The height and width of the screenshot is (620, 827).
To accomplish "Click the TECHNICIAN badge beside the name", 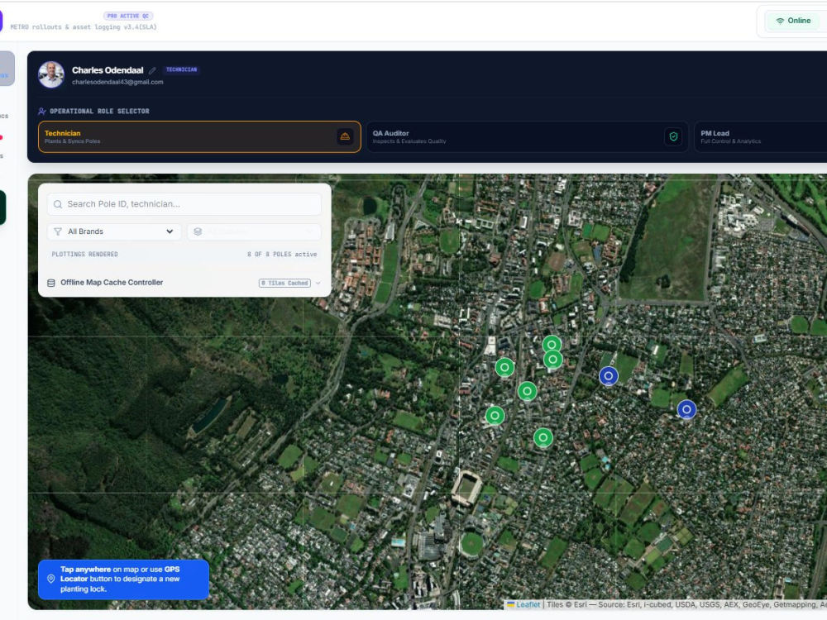I will click(x=181, y=69).
